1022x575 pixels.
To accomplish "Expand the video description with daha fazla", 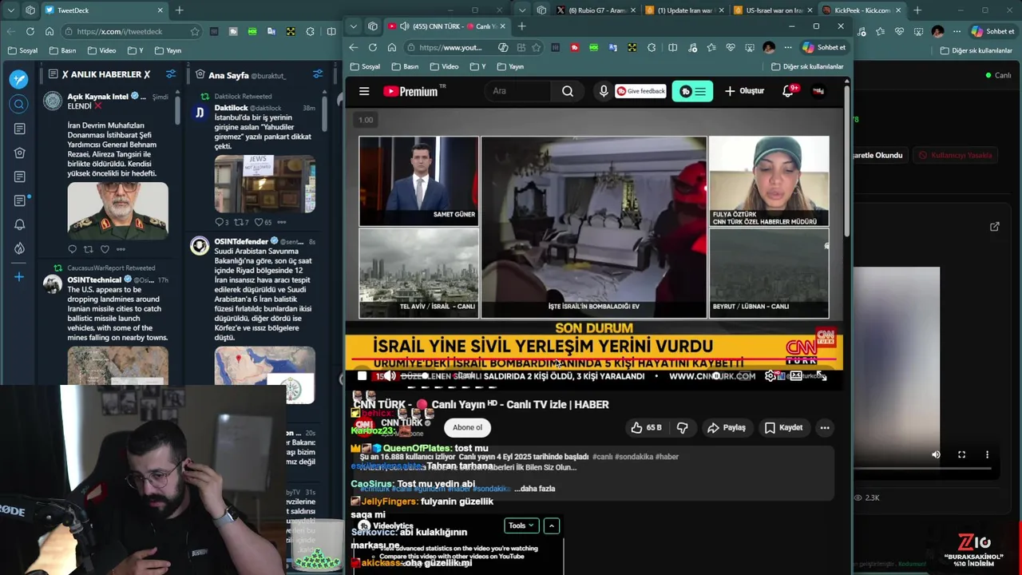I will pyautogui.click(x=537, y=489).
